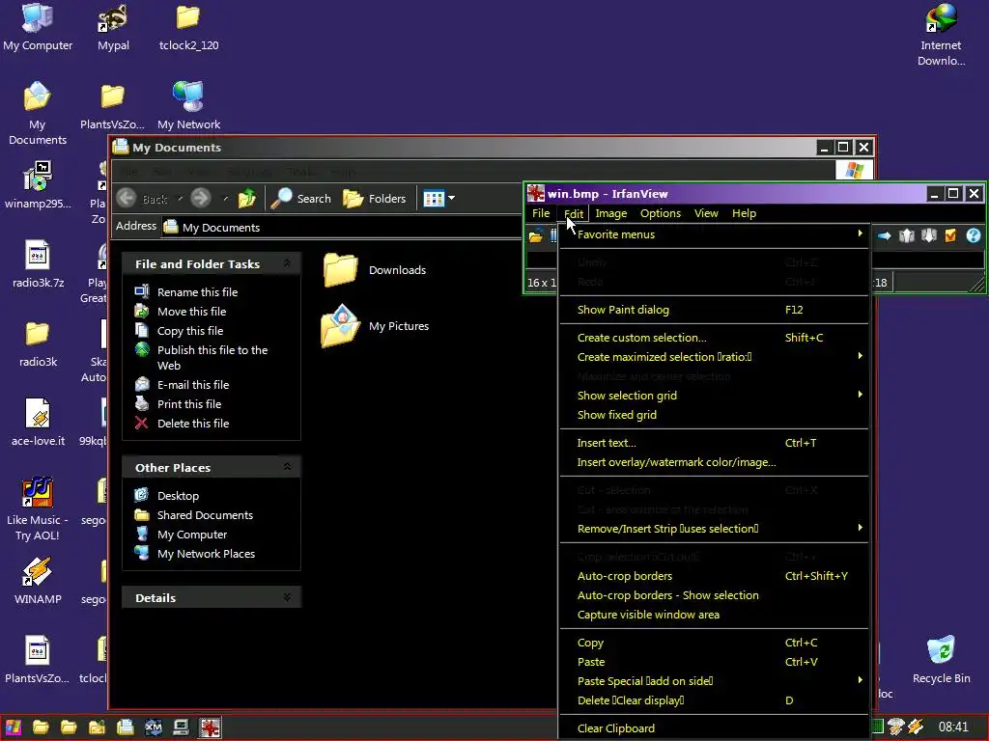Choose Create custom selection from the Edit menu
Screen dimensions: 989x741
[714, 337]
